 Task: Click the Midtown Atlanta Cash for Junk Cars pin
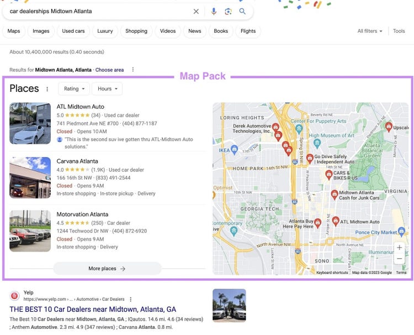(x=335, y=195)
